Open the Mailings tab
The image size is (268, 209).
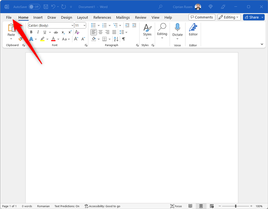click(x=123, y=17)
